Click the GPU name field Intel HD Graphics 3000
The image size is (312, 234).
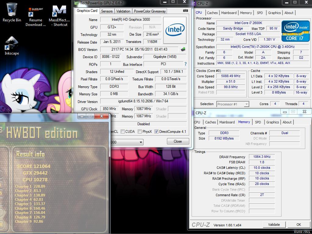point(131,19)
